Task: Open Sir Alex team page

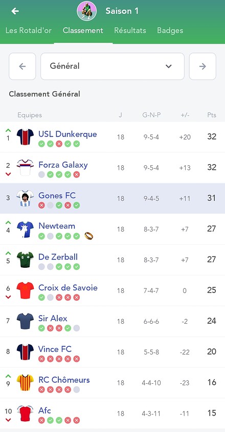Action: pos(53,318)
